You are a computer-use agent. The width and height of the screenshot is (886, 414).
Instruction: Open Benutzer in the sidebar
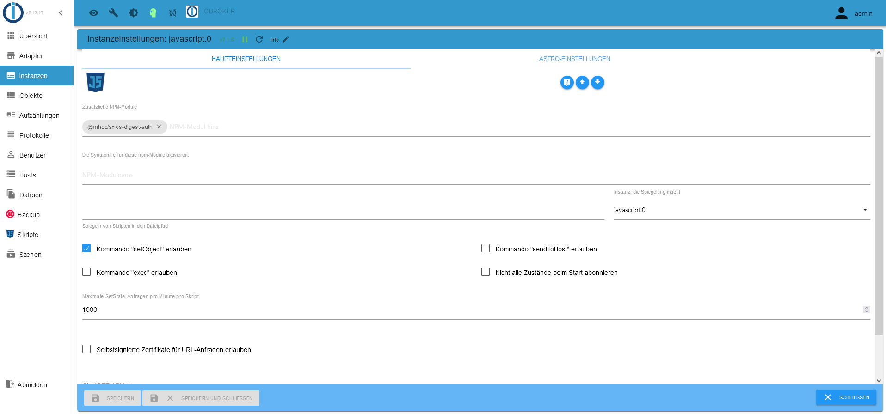(x=37, y=155)
